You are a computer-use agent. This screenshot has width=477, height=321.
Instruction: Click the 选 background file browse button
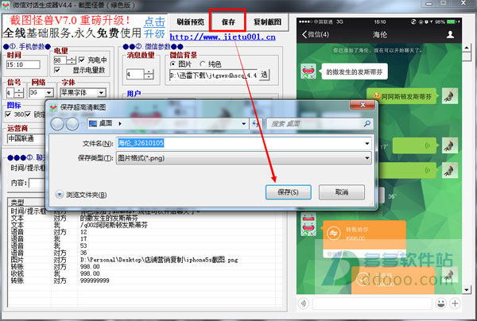[264, 75]
